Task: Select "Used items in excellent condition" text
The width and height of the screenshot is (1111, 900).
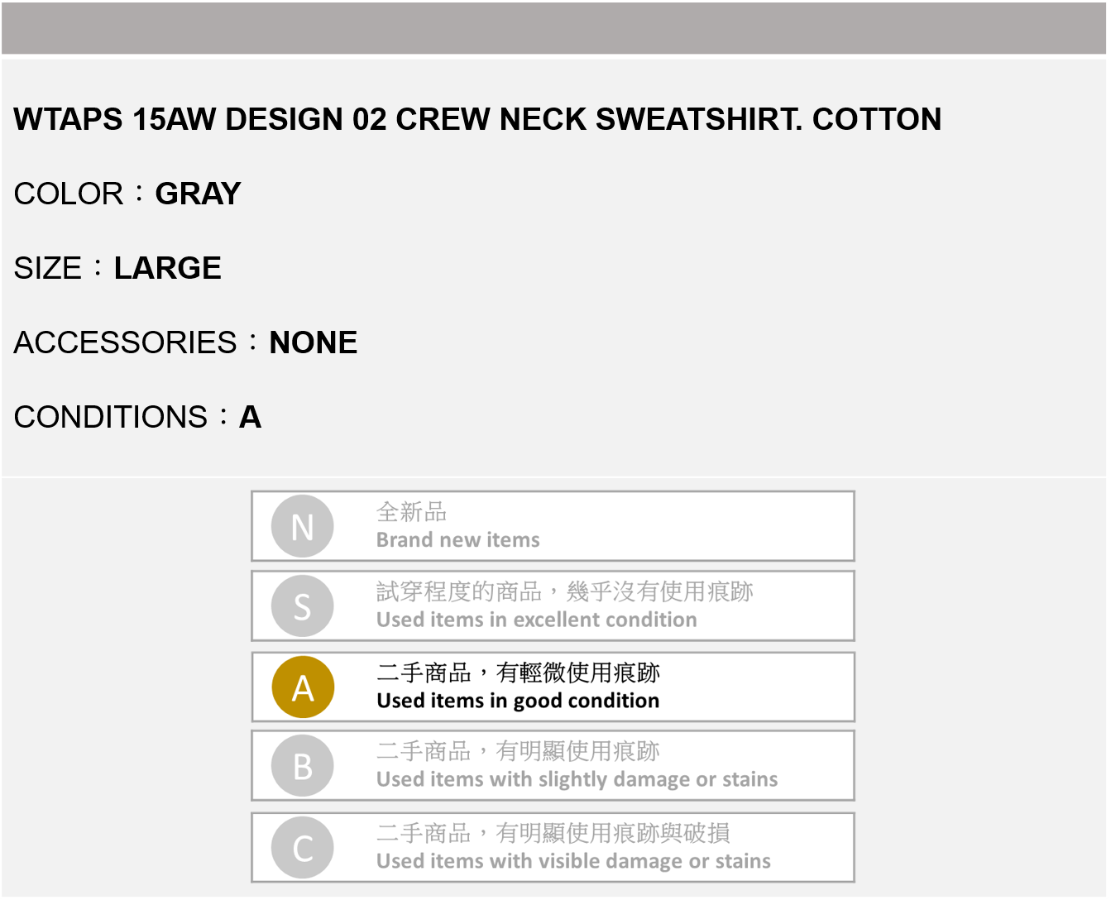Action: tap(536, 620)
